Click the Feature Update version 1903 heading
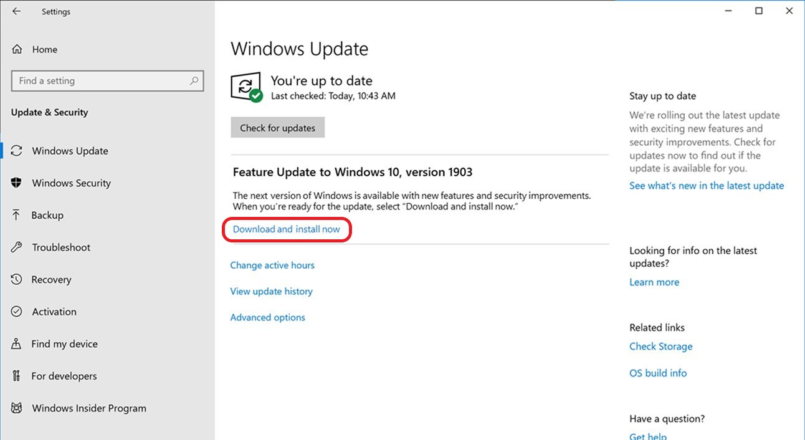The image size is (805, 440). coord(353,172)
